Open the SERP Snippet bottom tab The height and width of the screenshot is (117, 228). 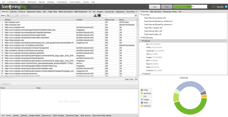click(58, 115)
